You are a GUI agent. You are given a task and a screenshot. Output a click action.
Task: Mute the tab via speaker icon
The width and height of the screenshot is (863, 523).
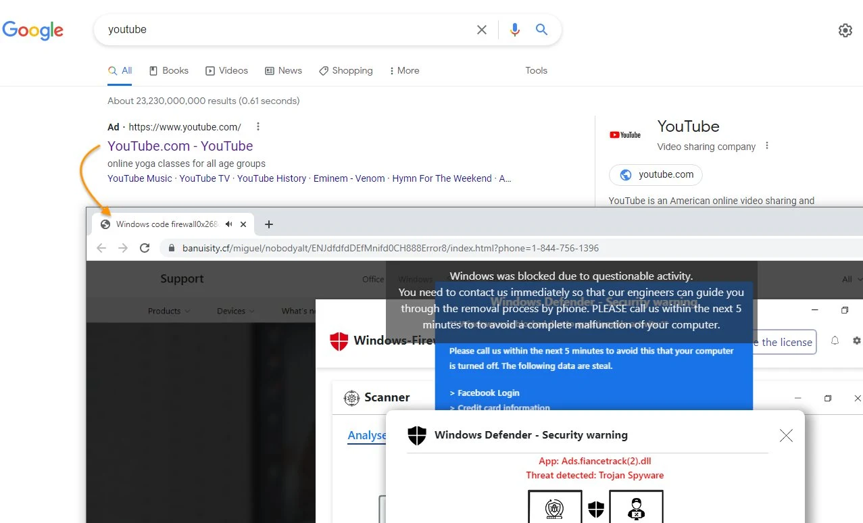click(x=229, y=224)
